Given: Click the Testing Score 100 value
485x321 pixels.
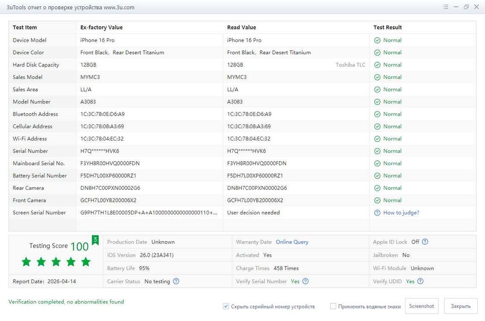Looking at the screenshot, I should click(80, 246).
